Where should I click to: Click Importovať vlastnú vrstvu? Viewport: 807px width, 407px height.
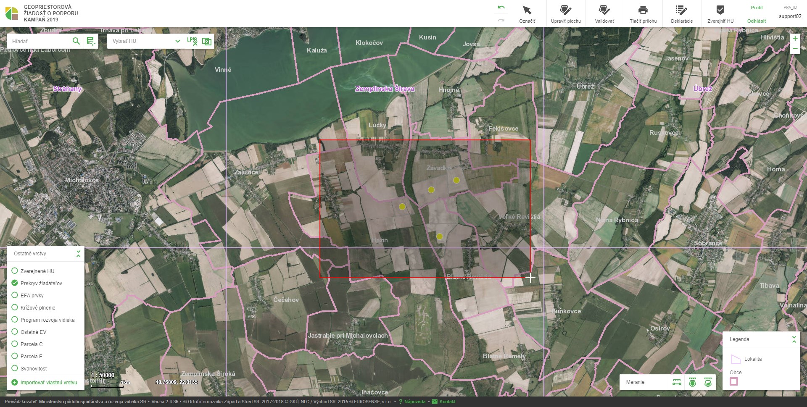pyautogui.click(x=49, y=383)
